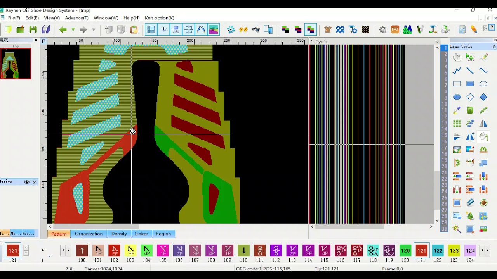Expand the Region panel chevron
497x279 pixels.
[34, 182]
